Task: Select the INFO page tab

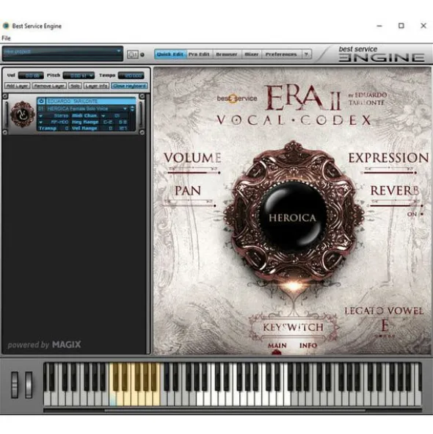Action: point(308,345)
